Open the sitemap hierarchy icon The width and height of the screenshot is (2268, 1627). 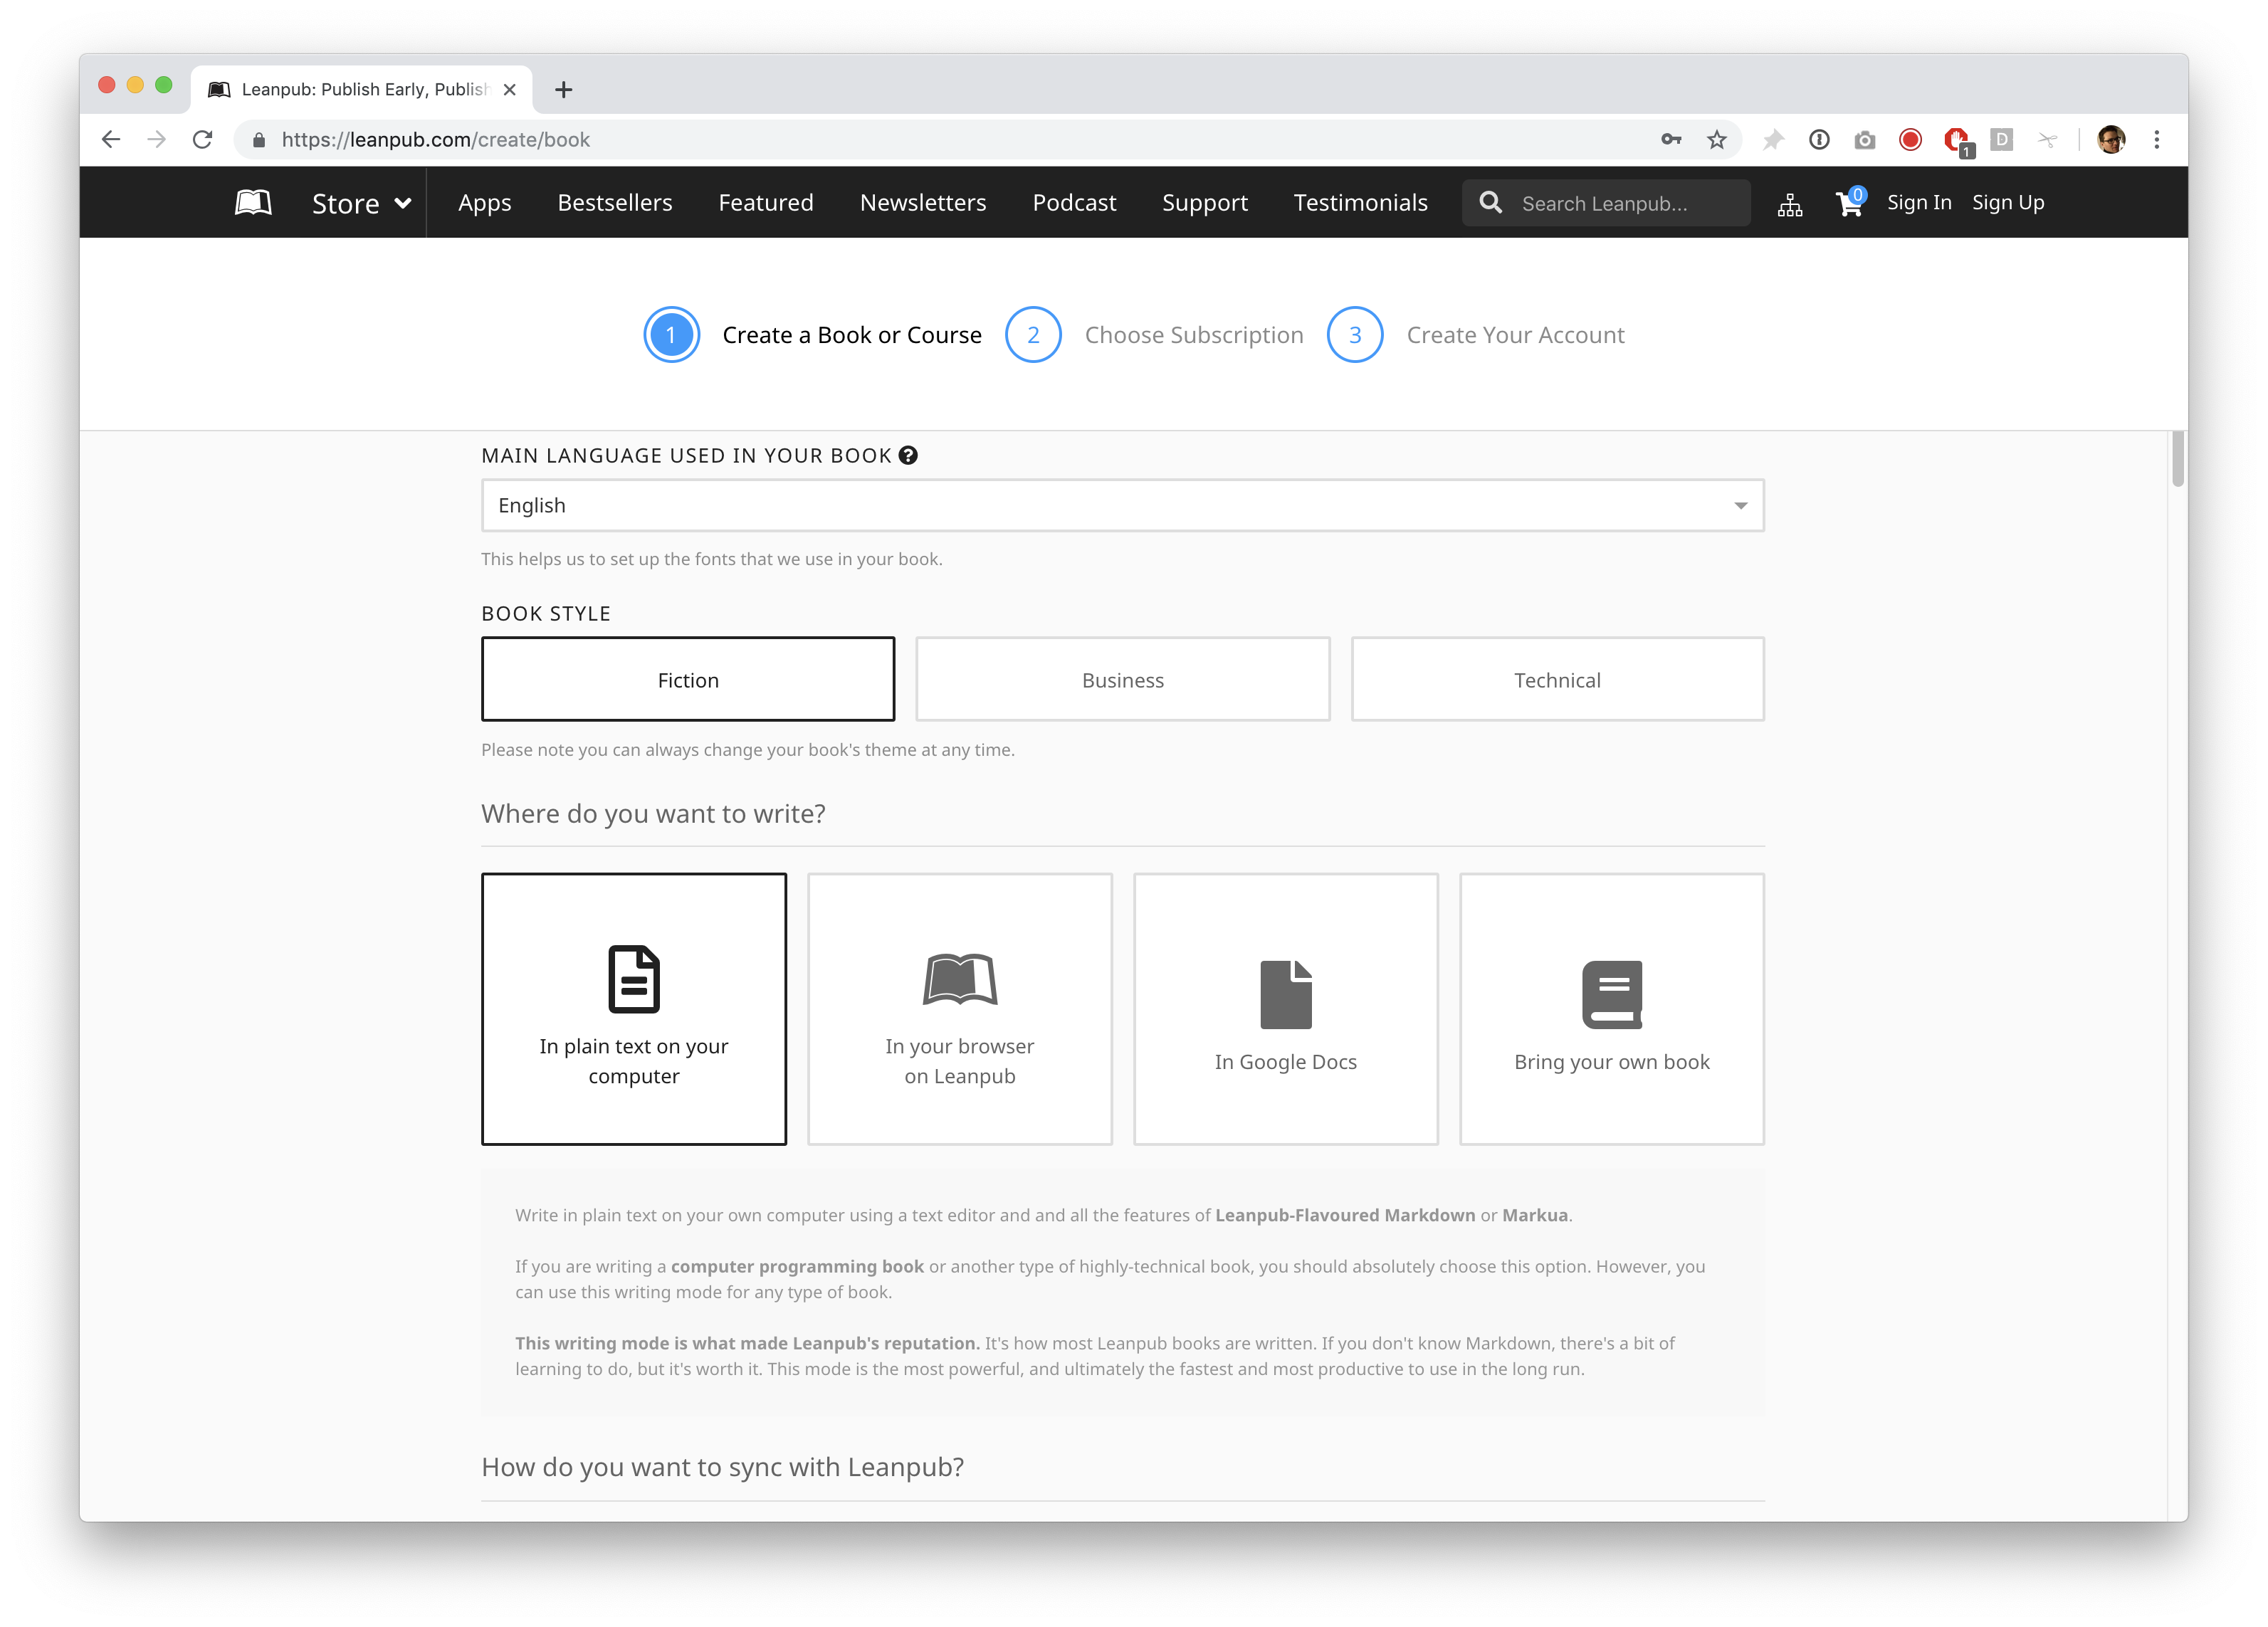click(1790, 205)
